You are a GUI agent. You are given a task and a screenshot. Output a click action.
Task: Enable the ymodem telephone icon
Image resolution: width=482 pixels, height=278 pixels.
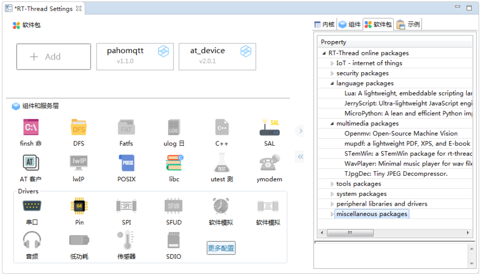coord(269,163)
